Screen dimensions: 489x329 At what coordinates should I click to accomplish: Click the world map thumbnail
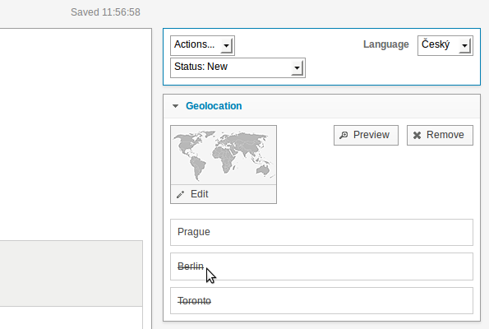(224, 155)
